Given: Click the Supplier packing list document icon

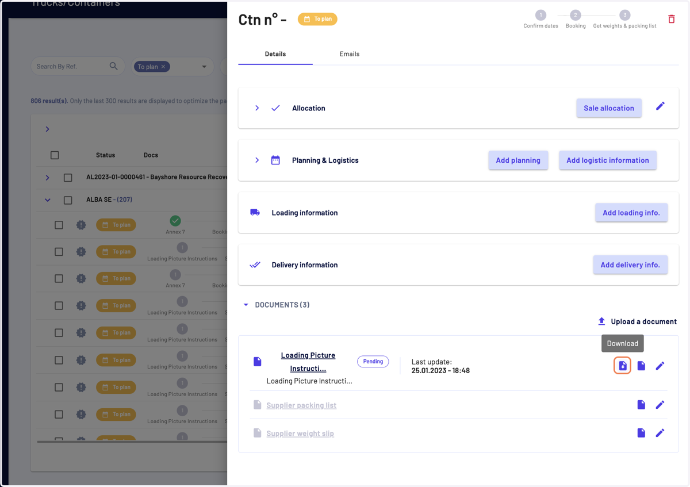Looking at the screenshot, I should pos(258,405).
